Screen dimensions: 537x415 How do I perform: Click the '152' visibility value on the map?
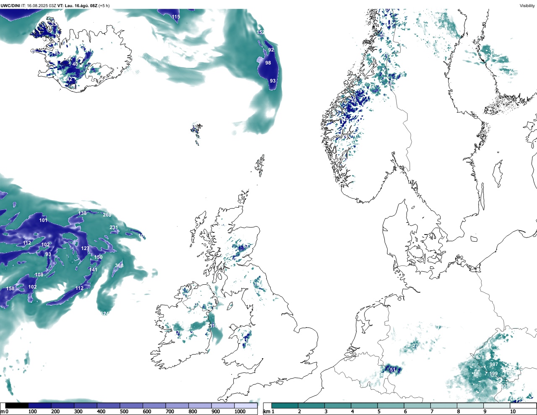point(261,32)
